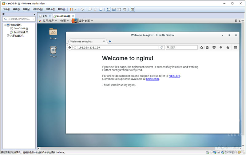This screenshot has height=155, width=246.
Task: Open the 火狐浏览器 app menu
Action: pos(82,21)
